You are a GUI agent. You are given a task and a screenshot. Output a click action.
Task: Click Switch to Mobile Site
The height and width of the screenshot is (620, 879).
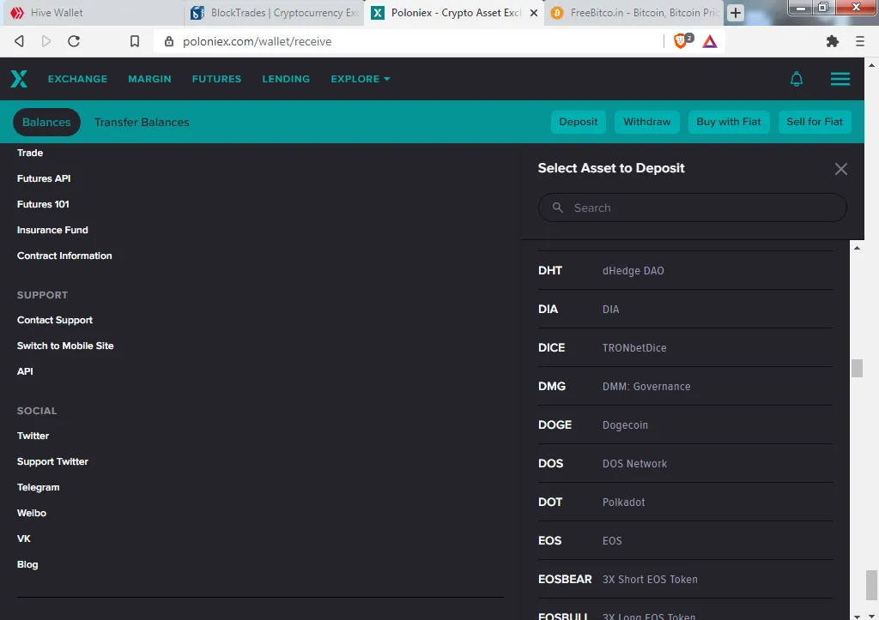(65, 346)
